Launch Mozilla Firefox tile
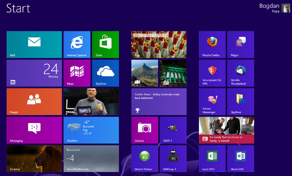This screenshot has width=292, height=176. (x=212, y=45)
